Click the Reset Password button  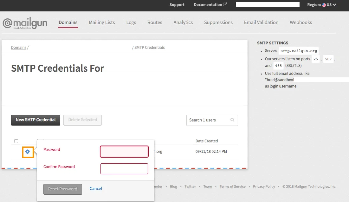click(x=63, y=189)
